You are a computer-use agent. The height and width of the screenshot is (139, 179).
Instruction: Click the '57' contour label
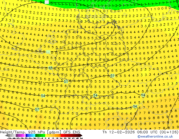37,109
